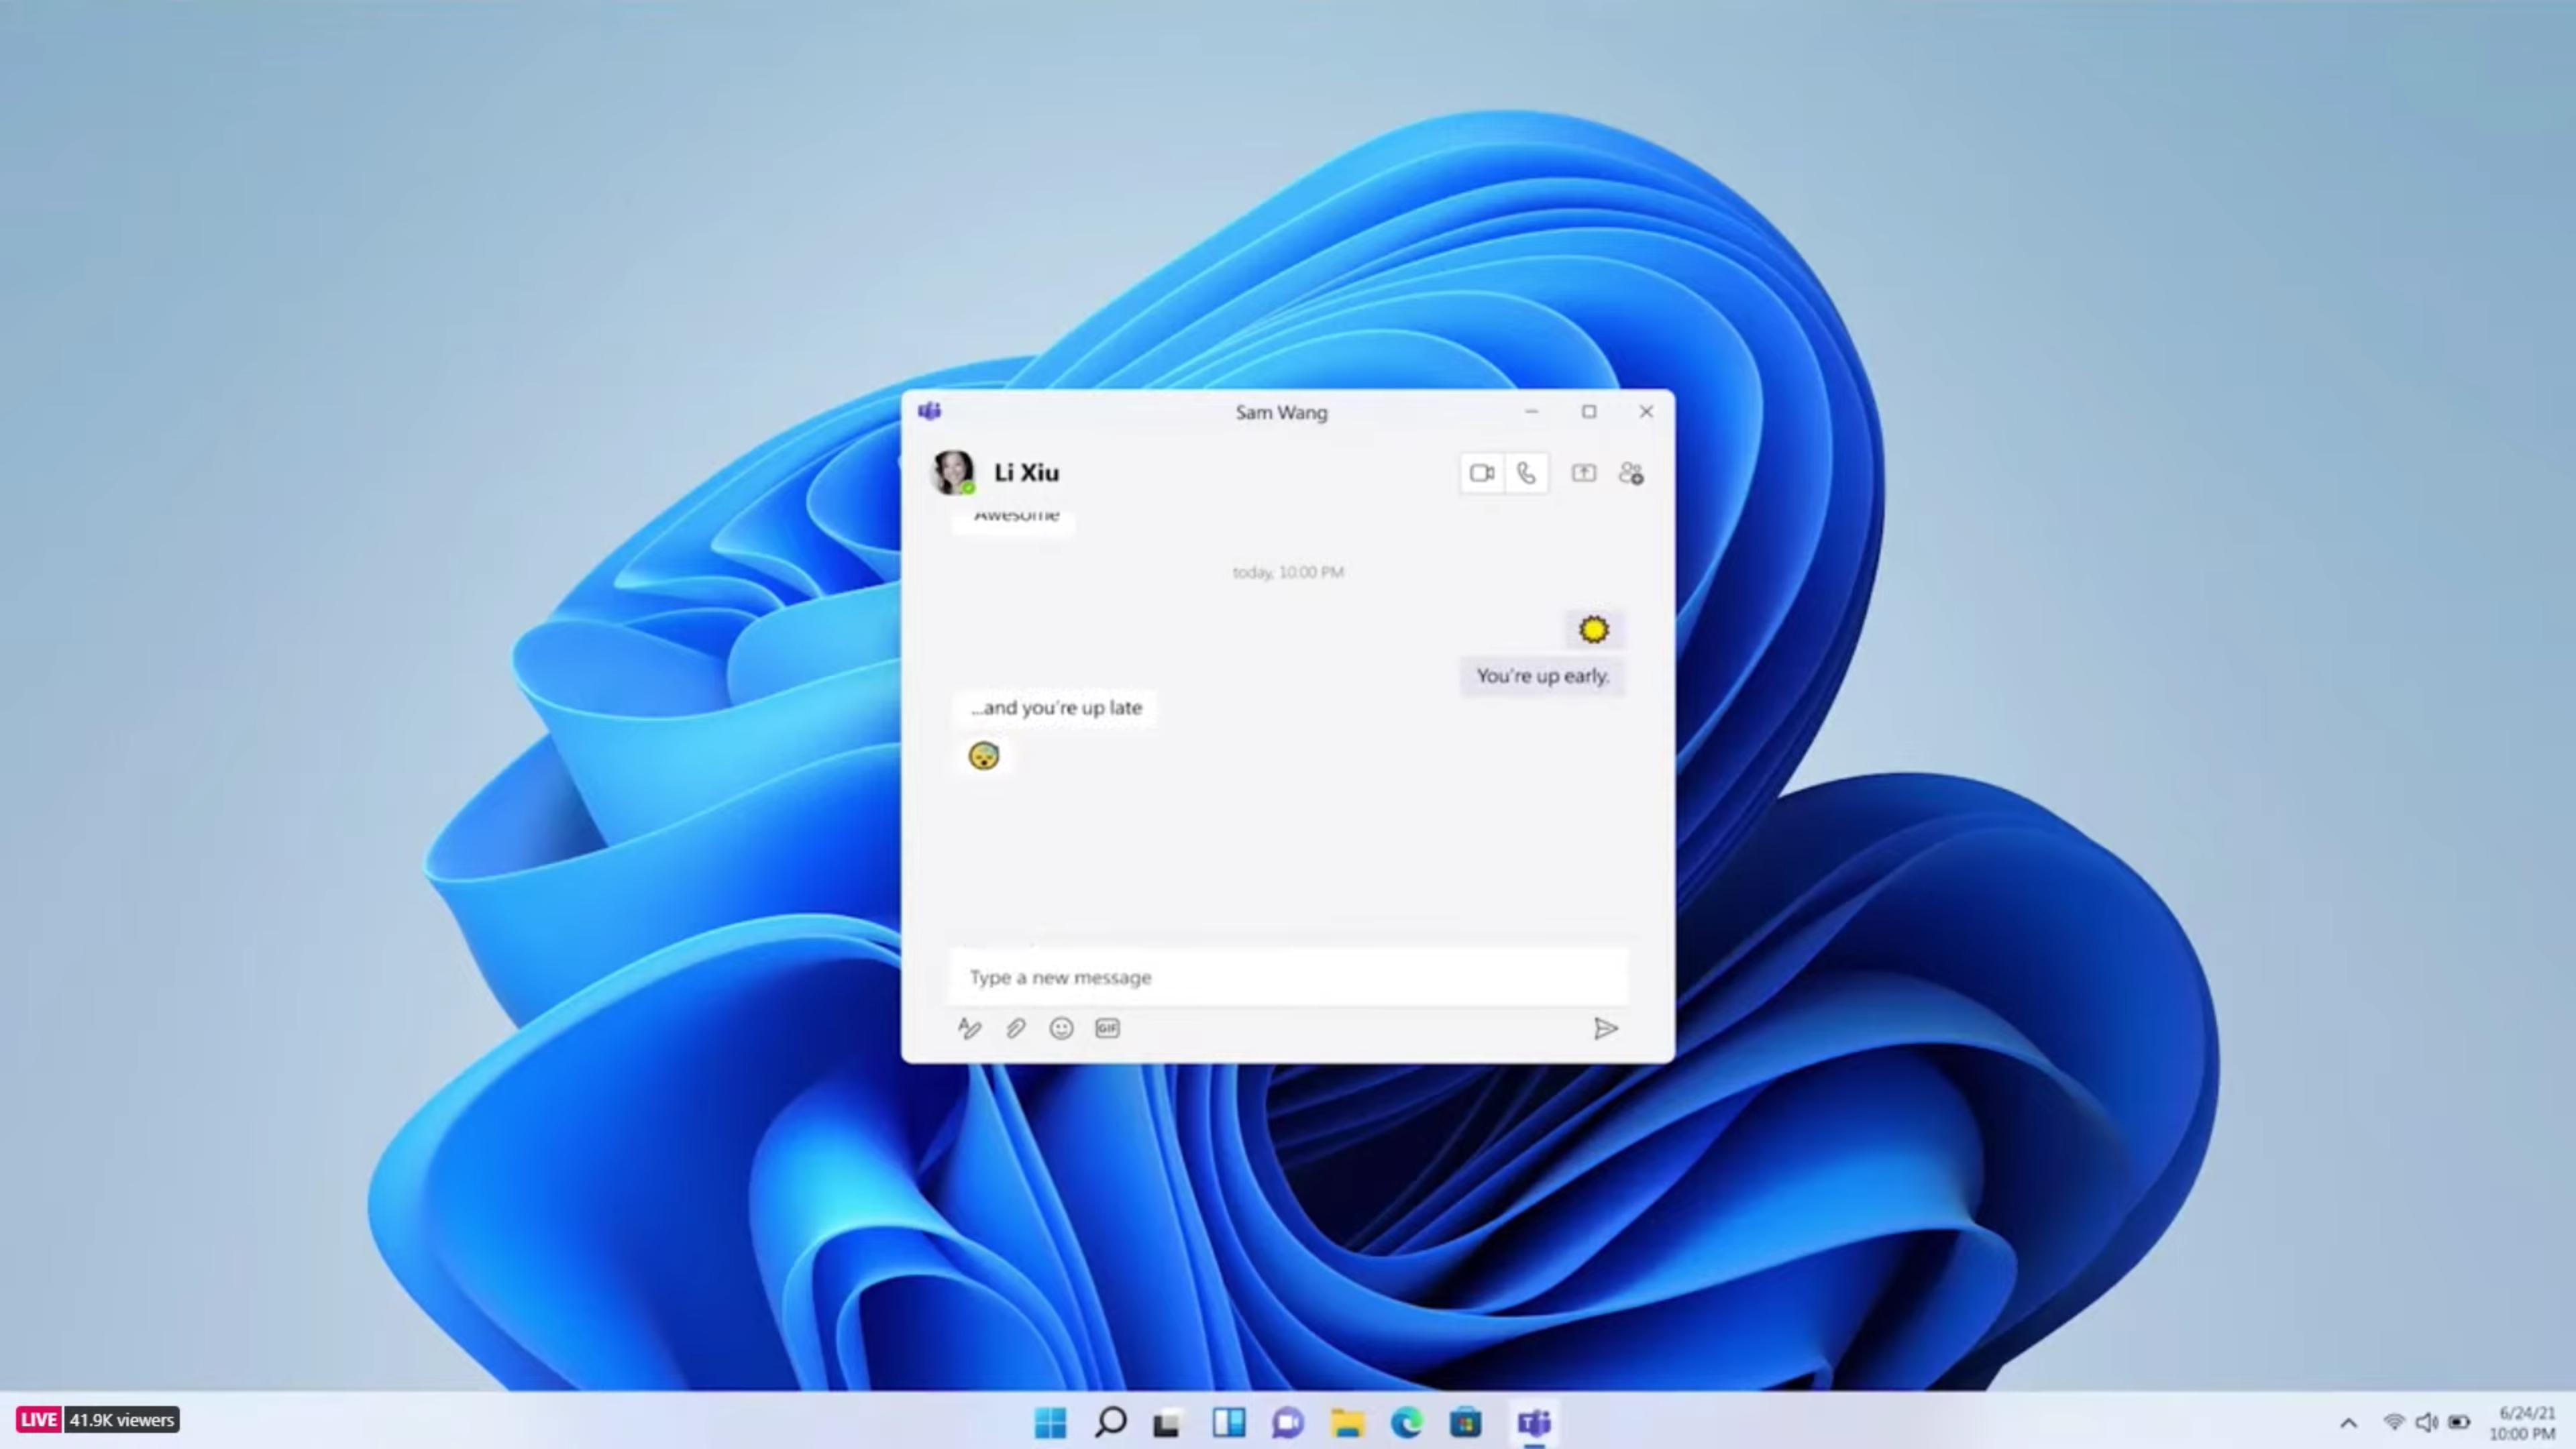Open Li Xiu's profile picture

click(x=952, y=472)
